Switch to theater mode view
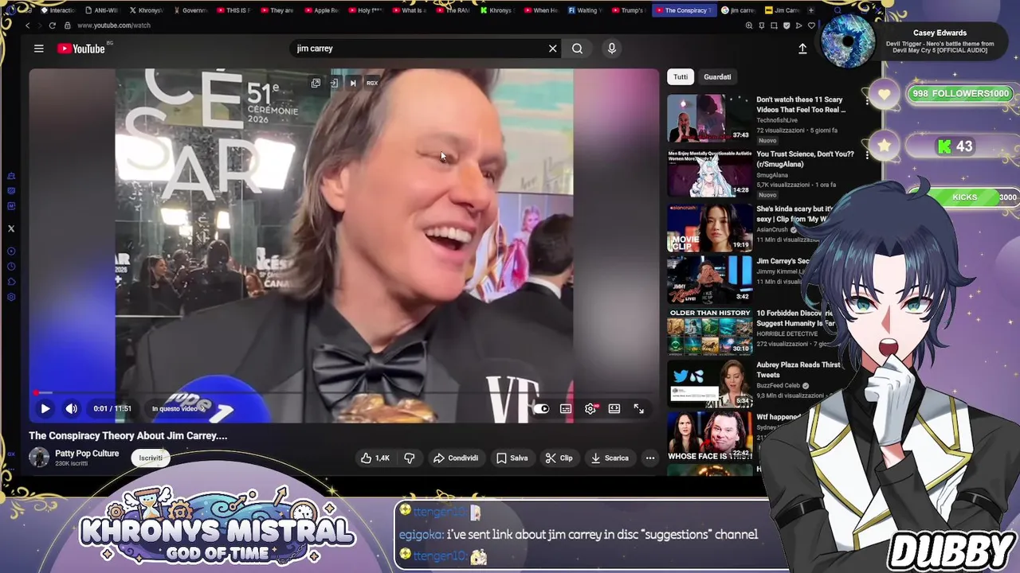 [x=614, y=408]
